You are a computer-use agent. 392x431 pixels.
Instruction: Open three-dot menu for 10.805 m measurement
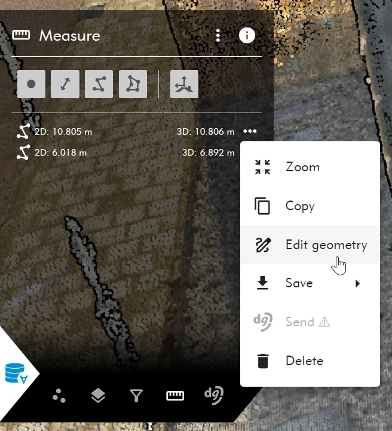(x=250, y=131)
